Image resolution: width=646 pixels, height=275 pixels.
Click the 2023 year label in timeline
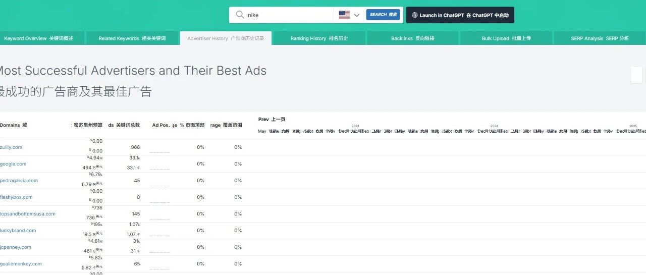(x=355, y=126)
